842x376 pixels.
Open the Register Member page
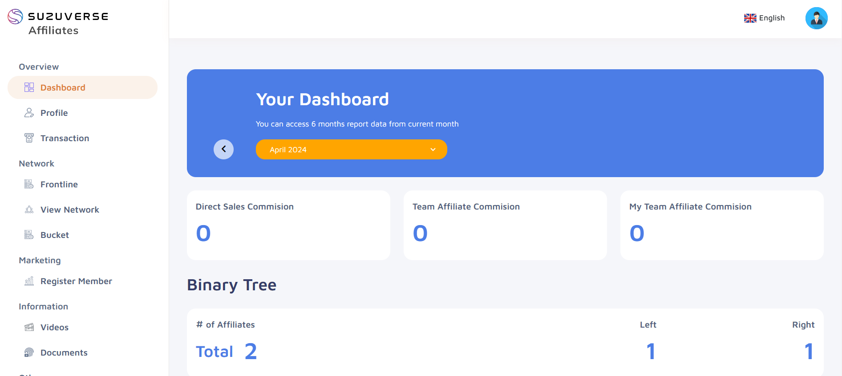point(76,281)
